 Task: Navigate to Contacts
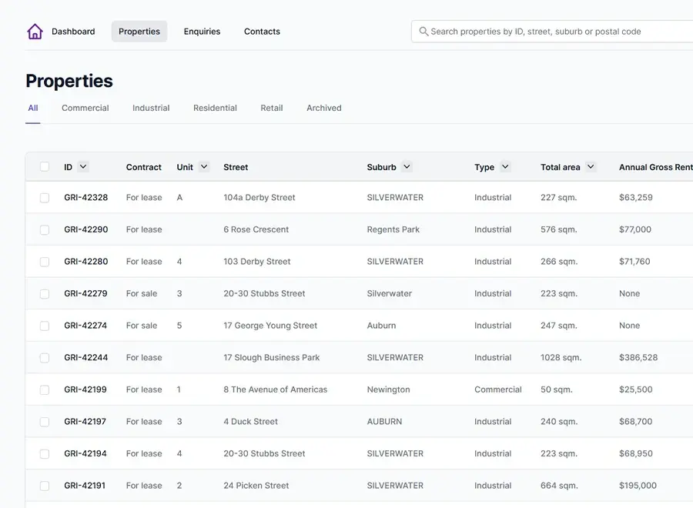coord(262,32)
